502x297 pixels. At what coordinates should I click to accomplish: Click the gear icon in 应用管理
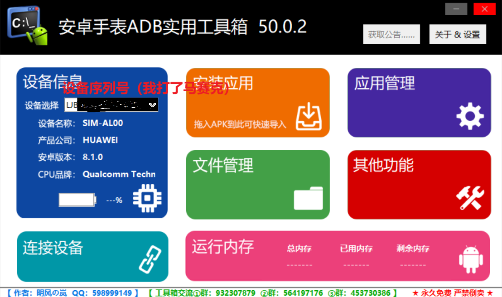coord(470,116)
